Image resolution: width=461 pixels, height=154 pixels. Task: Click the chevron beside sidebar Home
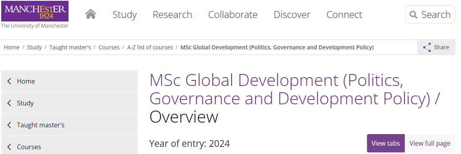click(10, 81)
